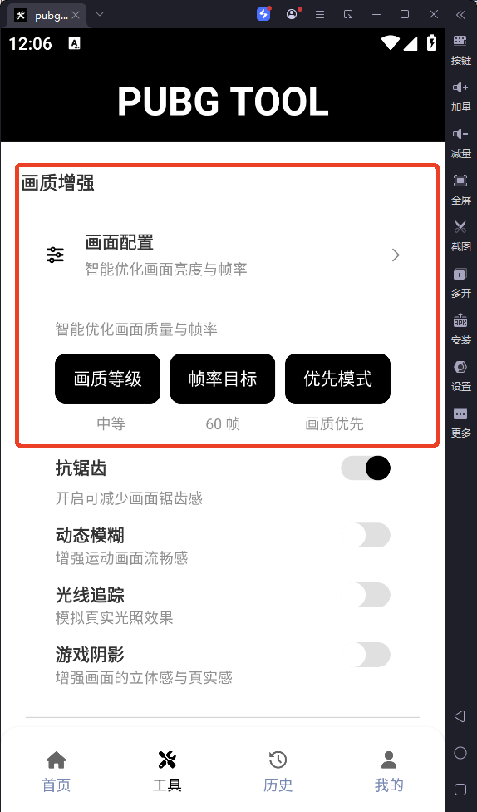Screen dimensions: 477x812
Task: Disable the 抗锯齿 anti-aliasing switch
Action: point(366,468)
